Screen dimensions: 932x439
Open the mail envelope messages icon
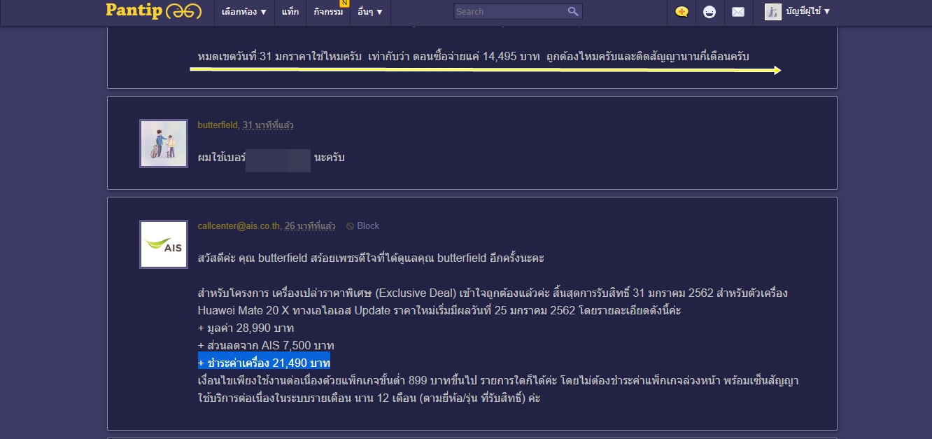coord(738,12)
